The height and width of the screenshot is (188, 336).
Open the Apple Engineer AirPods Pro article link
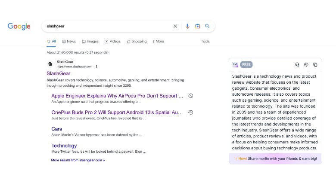(x=117, y=96)
